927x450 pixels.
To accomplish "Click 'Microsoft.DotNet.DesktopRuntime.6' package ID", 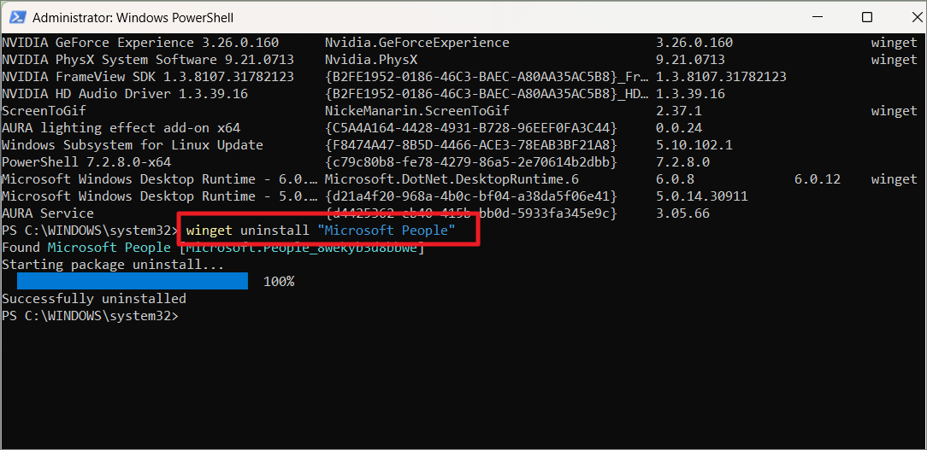I will coord(452,179).
